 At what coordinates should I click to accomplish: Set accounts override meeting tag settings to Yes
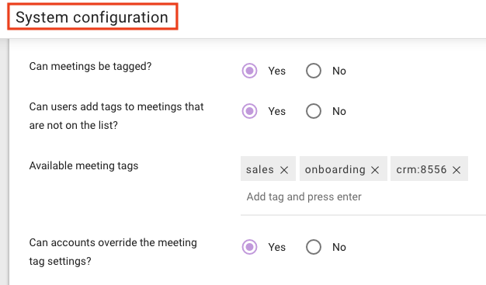[x=249, y=247]
